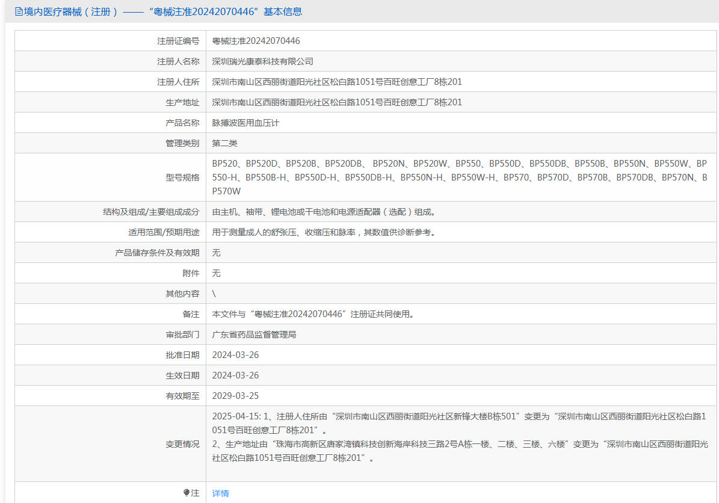The height and width of the screenshot is (503, 719).
Task: Click the 其他内容 label
Action: (x=182, y=294)
